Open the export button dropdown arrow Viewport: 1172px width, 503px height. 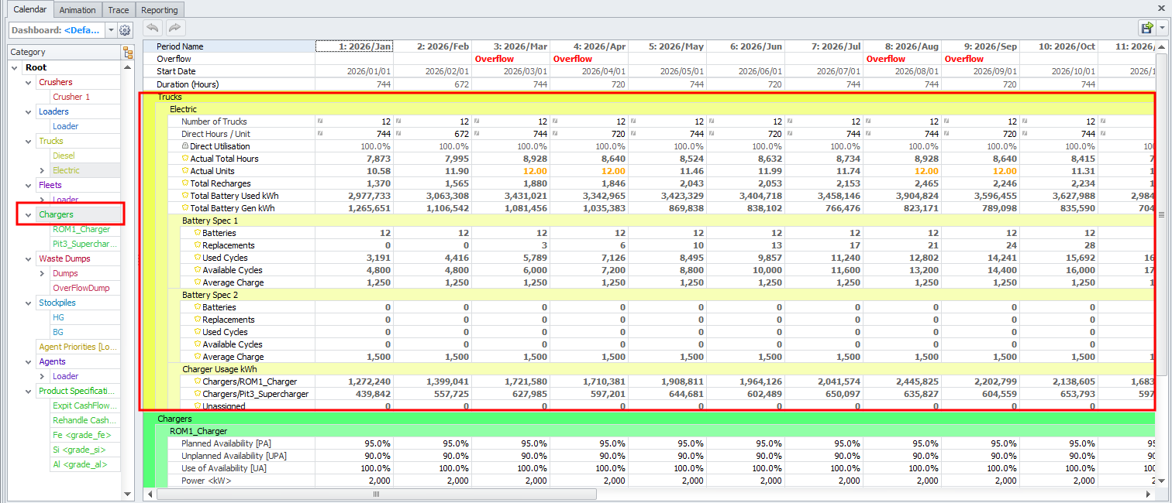coord(1161,29)
